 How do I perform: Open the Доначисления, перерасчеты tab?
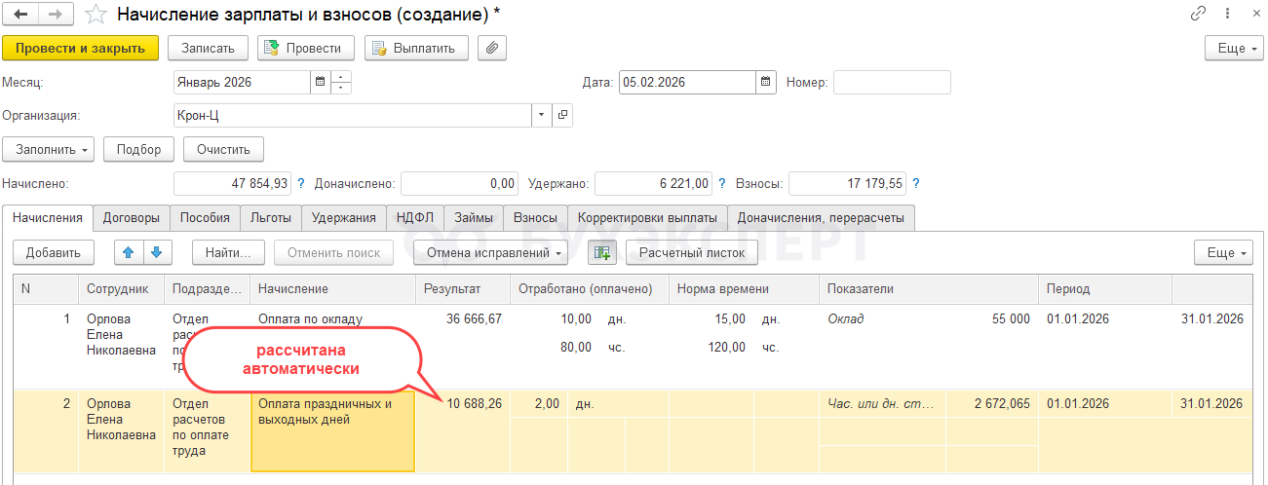click(x=822, y=218)
